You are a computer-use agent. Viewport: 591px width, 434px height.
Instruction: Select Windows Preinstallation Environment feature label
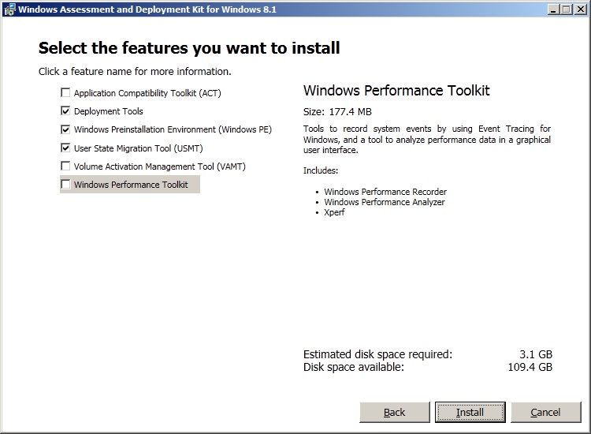173,129
